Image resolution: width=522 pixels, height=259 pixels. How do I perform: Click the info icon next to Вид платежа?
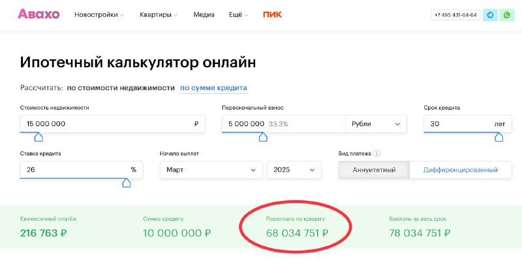[x=376, y=154]
